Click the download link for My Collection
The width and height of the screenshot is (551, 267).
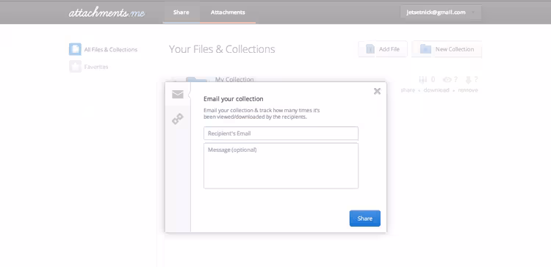pyautogui.click(x=436, y=90)
